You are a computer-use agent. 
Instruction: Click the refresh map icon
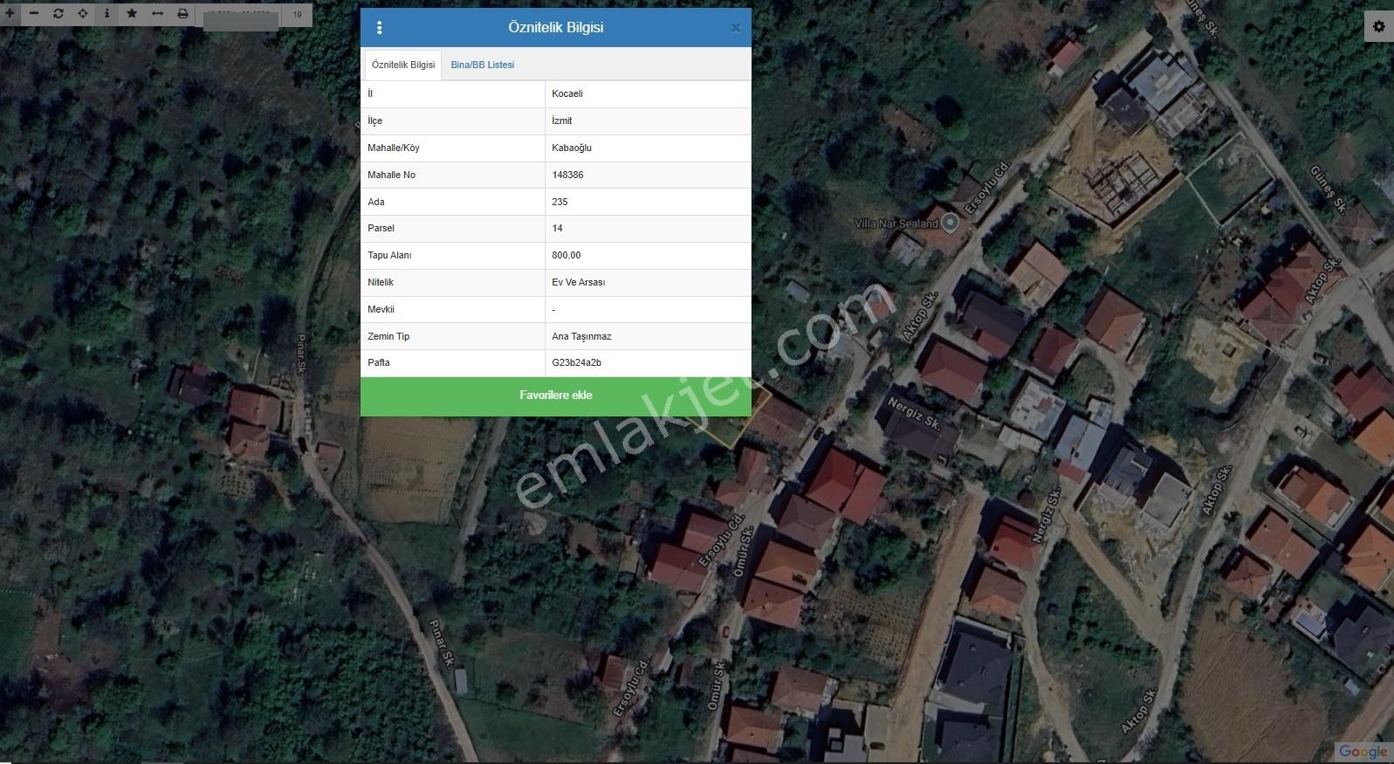pyautogui.click(x=58, y=13)
